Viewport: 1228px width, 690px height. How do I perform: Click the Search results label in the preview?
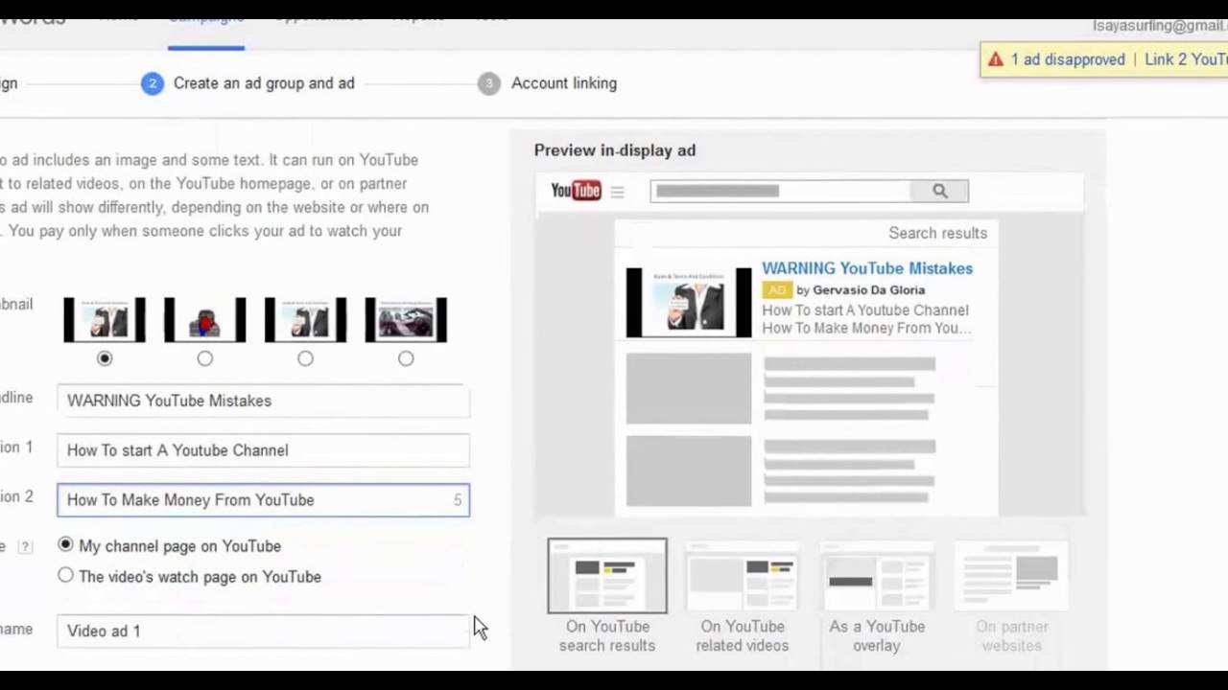[937, 233]
